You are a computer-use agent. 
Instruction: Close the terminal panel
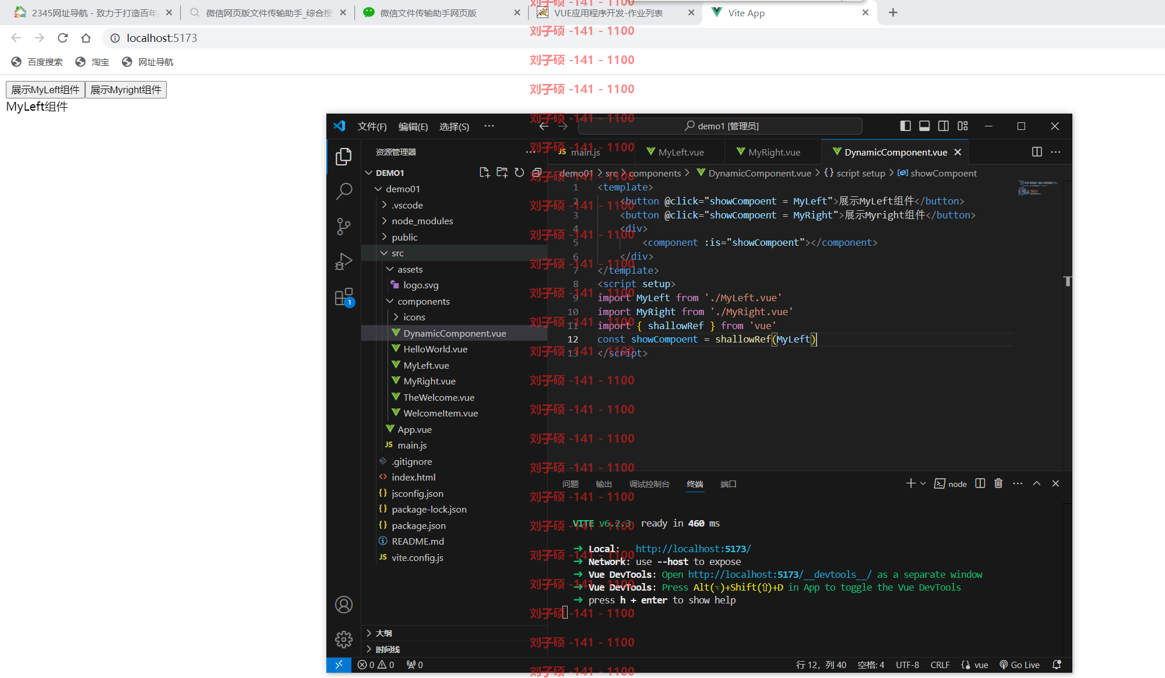(x=1055, y=483)
